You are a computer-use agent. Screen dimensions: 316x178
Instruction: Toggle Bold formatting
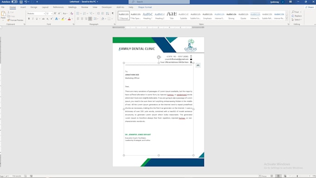click(29, 19)
